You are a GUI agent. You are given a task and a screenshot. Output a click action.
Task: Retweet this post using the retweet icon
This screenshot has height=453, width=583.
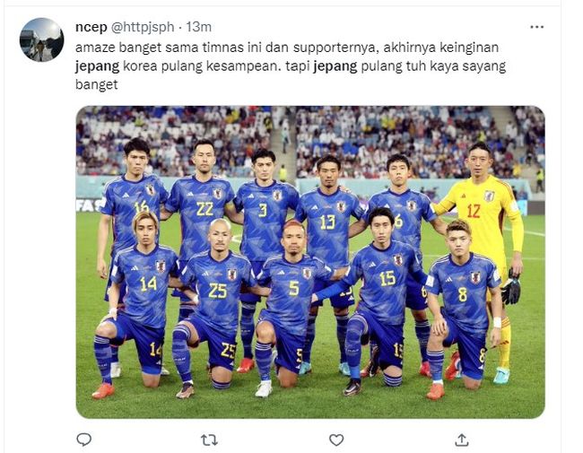tap(209, 440)
